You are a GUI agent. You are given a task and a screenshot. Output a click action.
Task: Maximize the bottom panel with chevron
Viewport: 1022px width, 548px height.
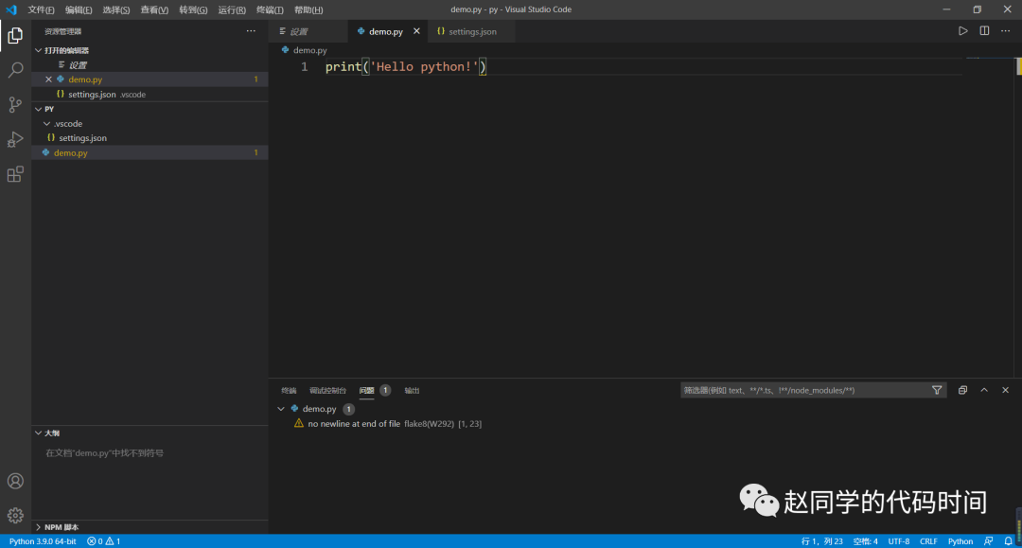click(x=984, y=390)
